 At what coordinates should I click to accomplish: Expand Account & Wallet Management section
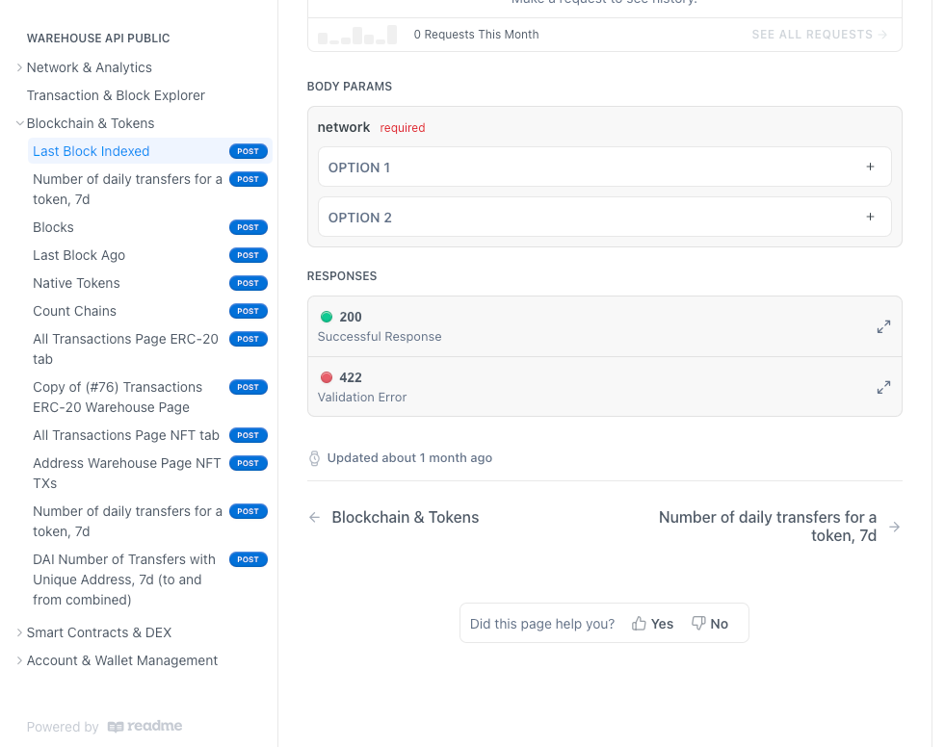[19, 660]
